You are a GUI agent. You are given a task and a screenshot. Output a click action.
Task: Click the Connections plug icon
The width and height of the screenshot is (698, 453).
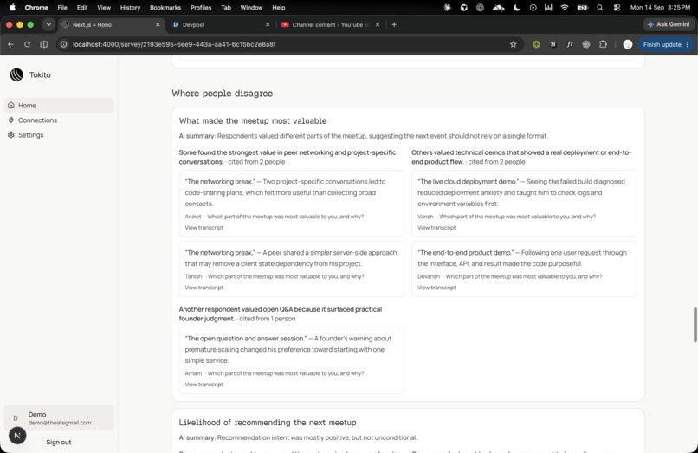pos(11,120)
